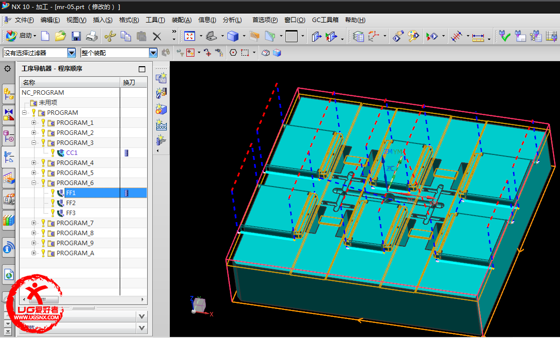Image resolution: width=560 pixels, height=338 pixels.
Task: Toggle the lightbulb next to PROGRAM_1
Action: (43, 122)
